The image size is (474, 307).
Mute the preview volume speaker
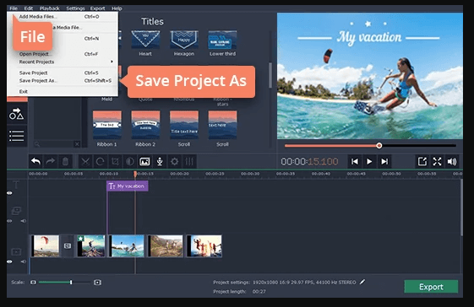[452, 161]
